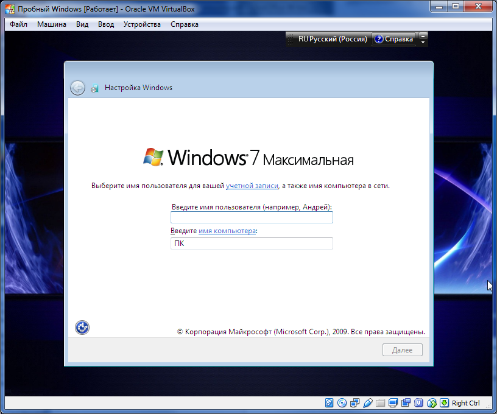Viewport: 497px width, 414px height.
Task: Click the shared folders status icon
Action: point(380,402)
